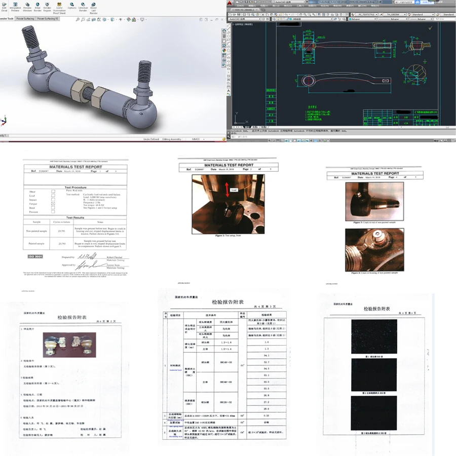The image size is (456, 456).
Task: Click the Schedule Render icon
Action: (x=83, y=6)
